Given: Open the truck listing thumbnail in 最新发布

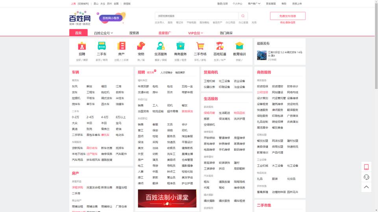Looking at the screenshot, I should pyautogui.click(x=261, y=55).
